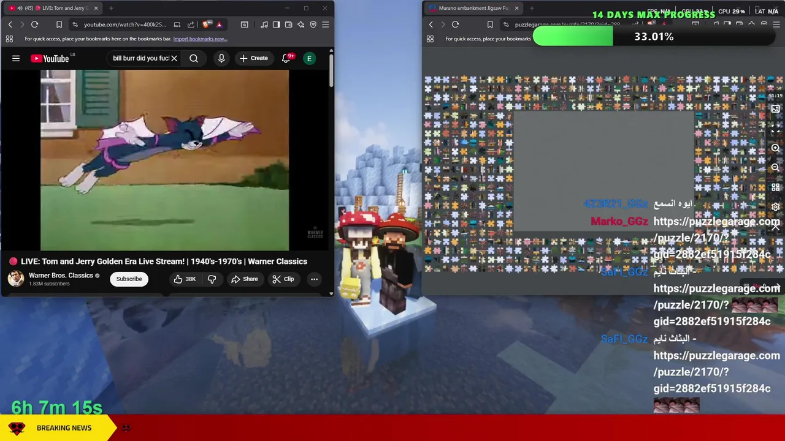Viewport: 785px width, 441px height.
Task: Open site settings icon next to youtube.com URL
Action: 75,24
